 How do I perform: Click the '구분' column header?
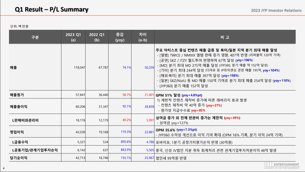click(35, 37)
